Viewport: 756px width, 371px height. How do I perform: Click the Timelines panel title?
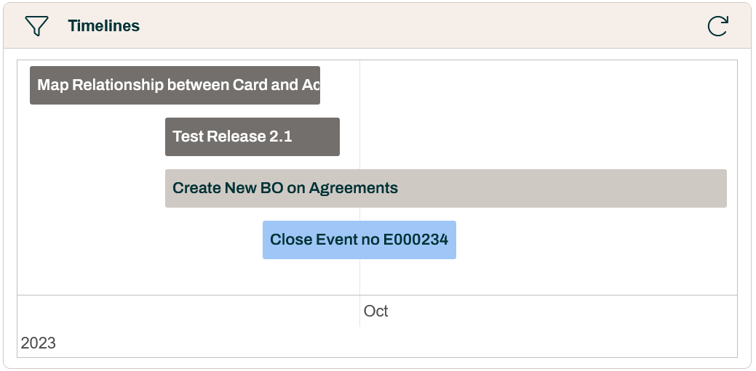(103, 26)
